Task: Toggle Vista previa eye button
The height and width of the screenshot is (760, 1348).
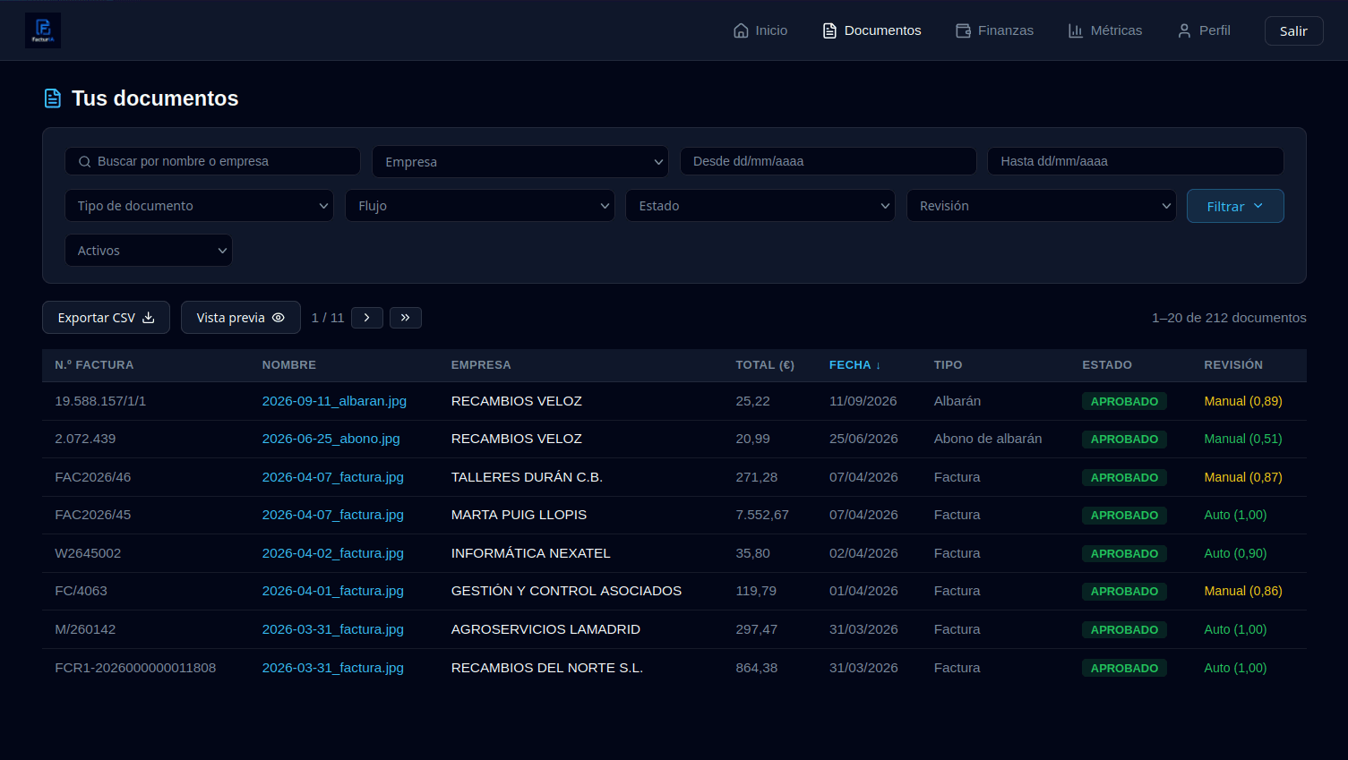Action: tap(241, 318)
